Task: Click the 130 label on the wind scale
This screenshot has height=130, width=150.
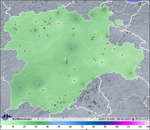Action: pos(148,127)
